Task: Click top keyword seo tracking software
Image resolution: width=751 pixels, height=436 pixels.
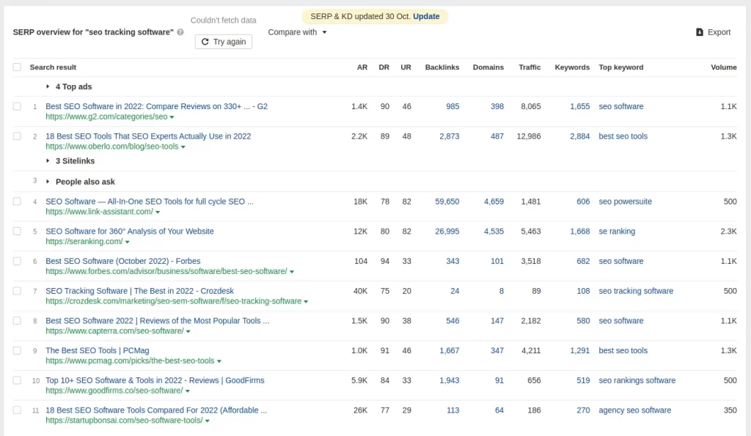Action: coord(636,291)
